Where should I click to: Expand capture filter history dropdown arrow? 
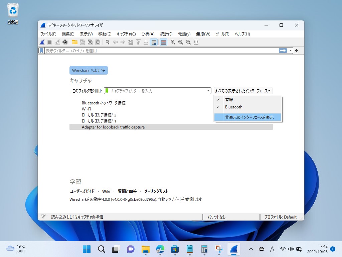[x=208, y=91]
